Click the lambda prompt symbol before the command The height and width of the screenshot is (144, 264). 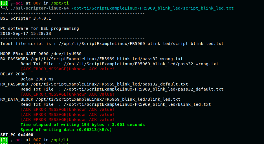7,8
